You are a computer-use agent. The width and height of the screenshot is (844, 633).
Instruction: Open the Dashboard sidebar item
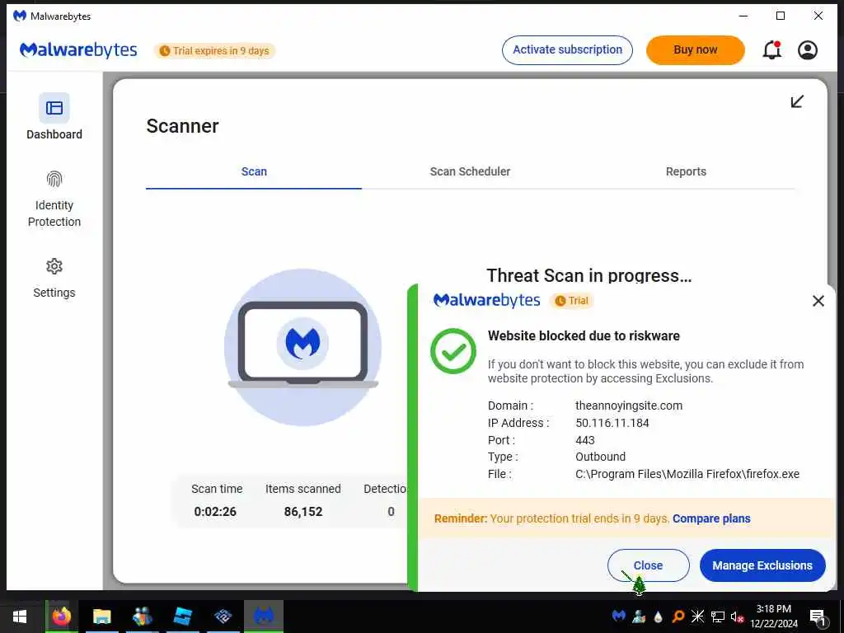coord(54,117)
